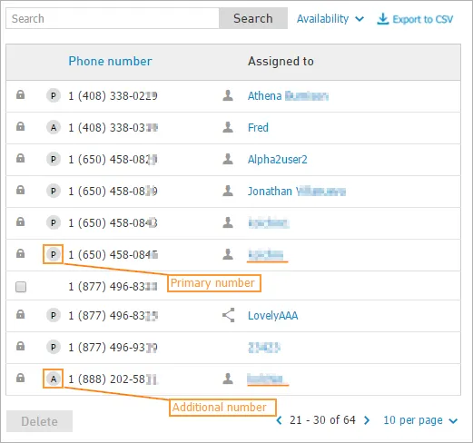Click user icon beside Alpha2user2
Viewport: 473px width, 443px height.
tap(228, 159)
